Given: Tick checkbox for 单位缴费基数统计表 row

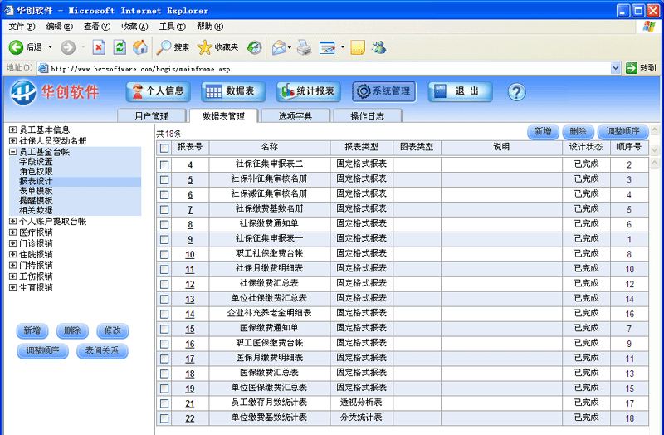Looking at the screenshot, I should coord(164,418).
